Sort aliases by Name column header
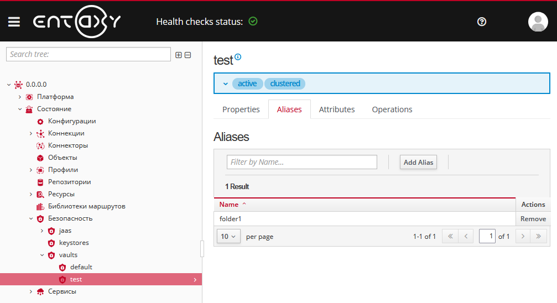This screenshot has height=303, width=557. click(229, 205)
